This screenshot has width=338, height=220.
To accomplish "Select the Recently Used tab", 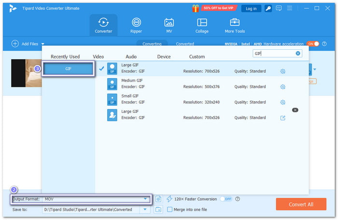I will (65, 56).
